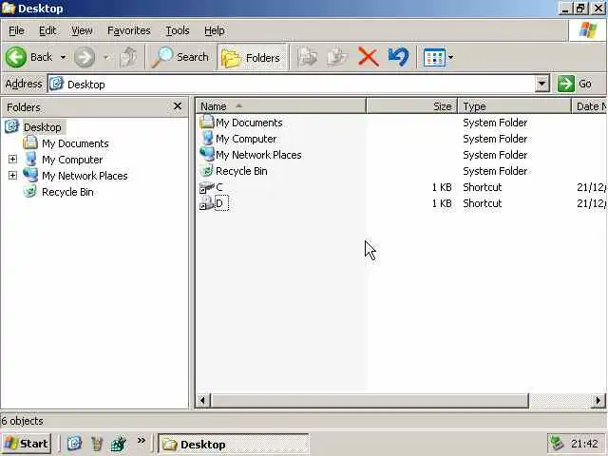This screenshot has height=456, width=608.
Task: Open the Forward history dropdown arrow
Action: (105, 57)
